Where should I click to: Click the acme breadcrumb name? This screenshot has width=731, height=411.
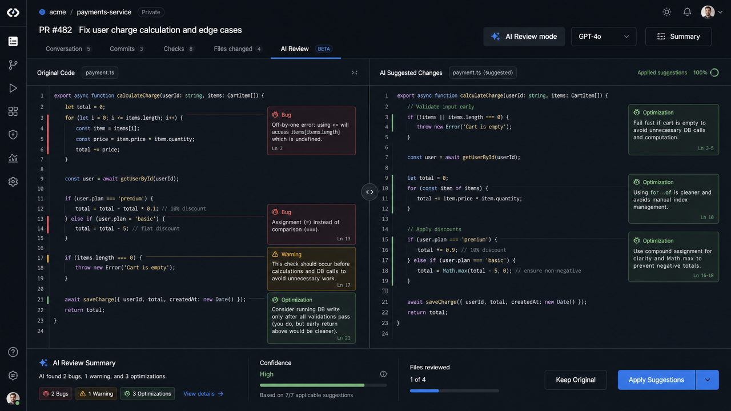58,12
